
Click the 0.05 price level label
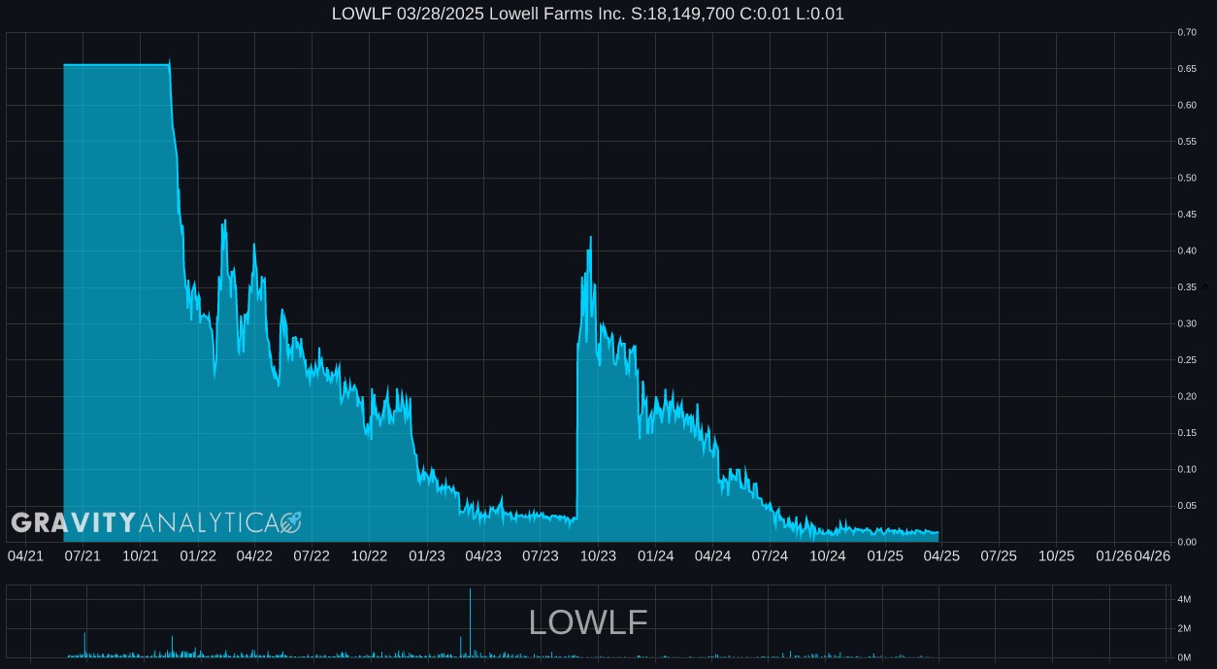(x=1187, y=506)
